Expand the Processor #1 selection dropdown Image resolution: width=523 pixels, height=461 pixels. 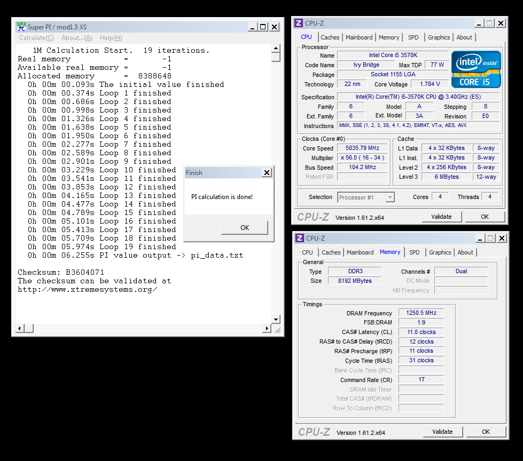[x=390, y=197]
